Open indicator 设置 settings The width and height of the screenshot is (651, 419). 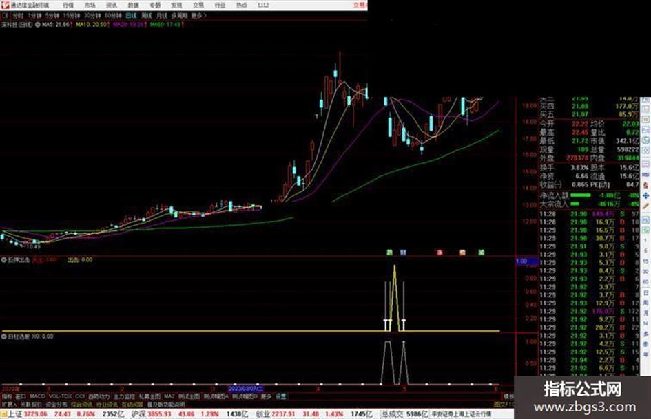[x=281, y=396]
